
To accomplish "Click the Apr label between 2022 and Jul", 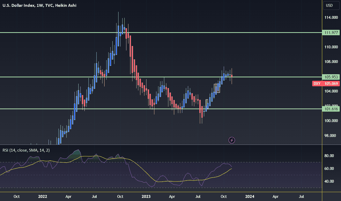I will 68,197.
